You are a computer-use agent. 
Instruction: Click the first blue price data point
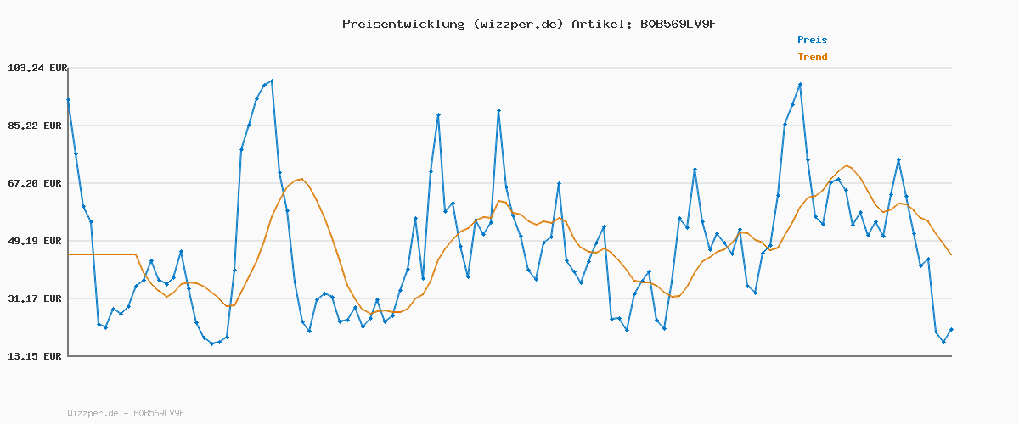click(68, 100)
